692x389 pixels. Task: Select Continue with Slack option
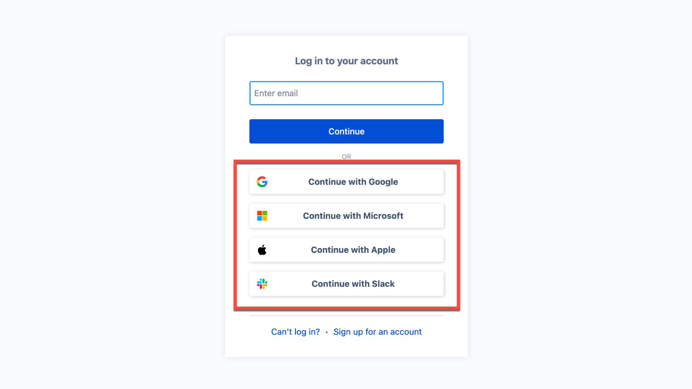click(346, 283)
